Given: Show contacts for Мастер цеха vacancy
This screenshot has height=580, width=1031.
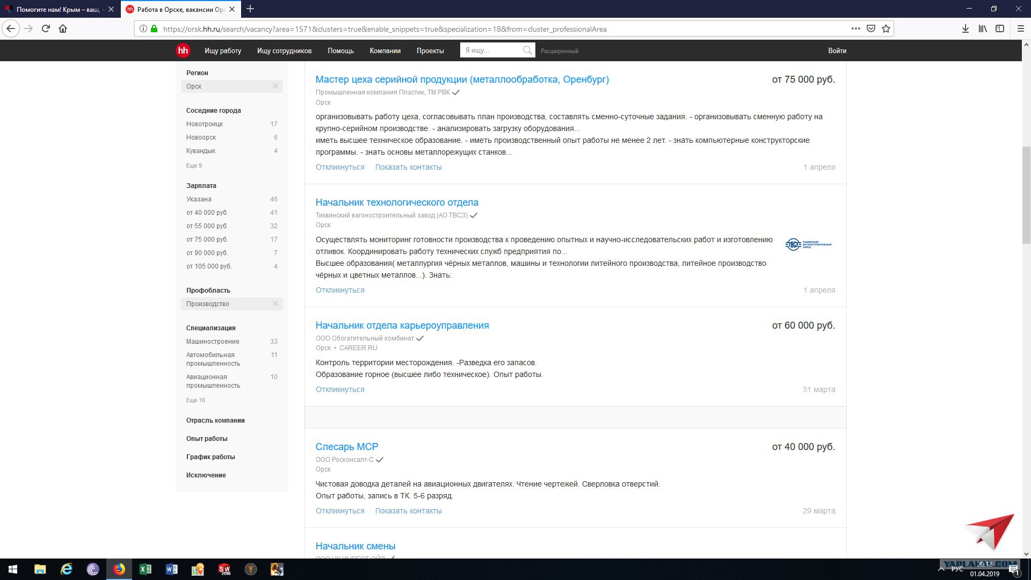Looking at the screenshot, I should pos(409,167).
